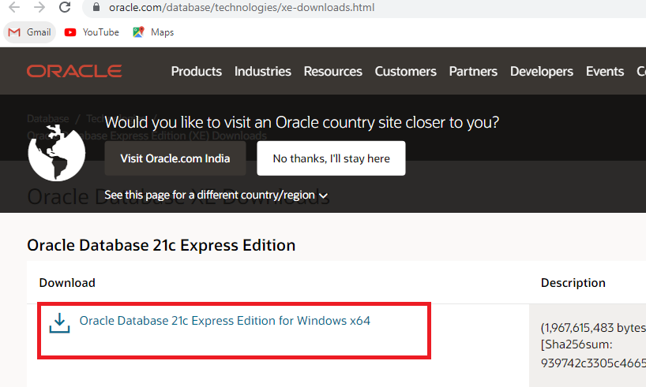Image resolution: width=646 pixels, height=387 pixels.
Task: Click the globe icon in country banner
Action: 56,151
